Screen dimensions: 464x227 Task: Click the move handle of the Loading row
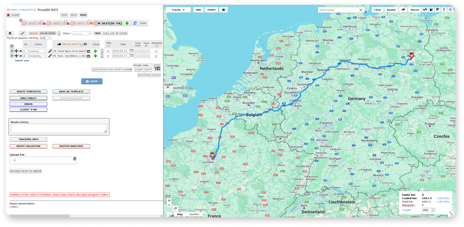point(16,51)
